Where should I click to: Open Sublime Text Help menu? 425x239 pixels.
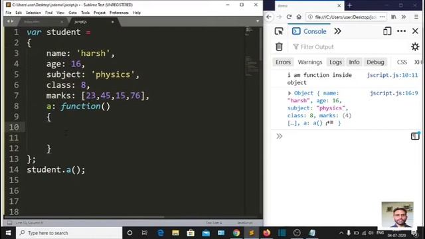coord(137,13)
